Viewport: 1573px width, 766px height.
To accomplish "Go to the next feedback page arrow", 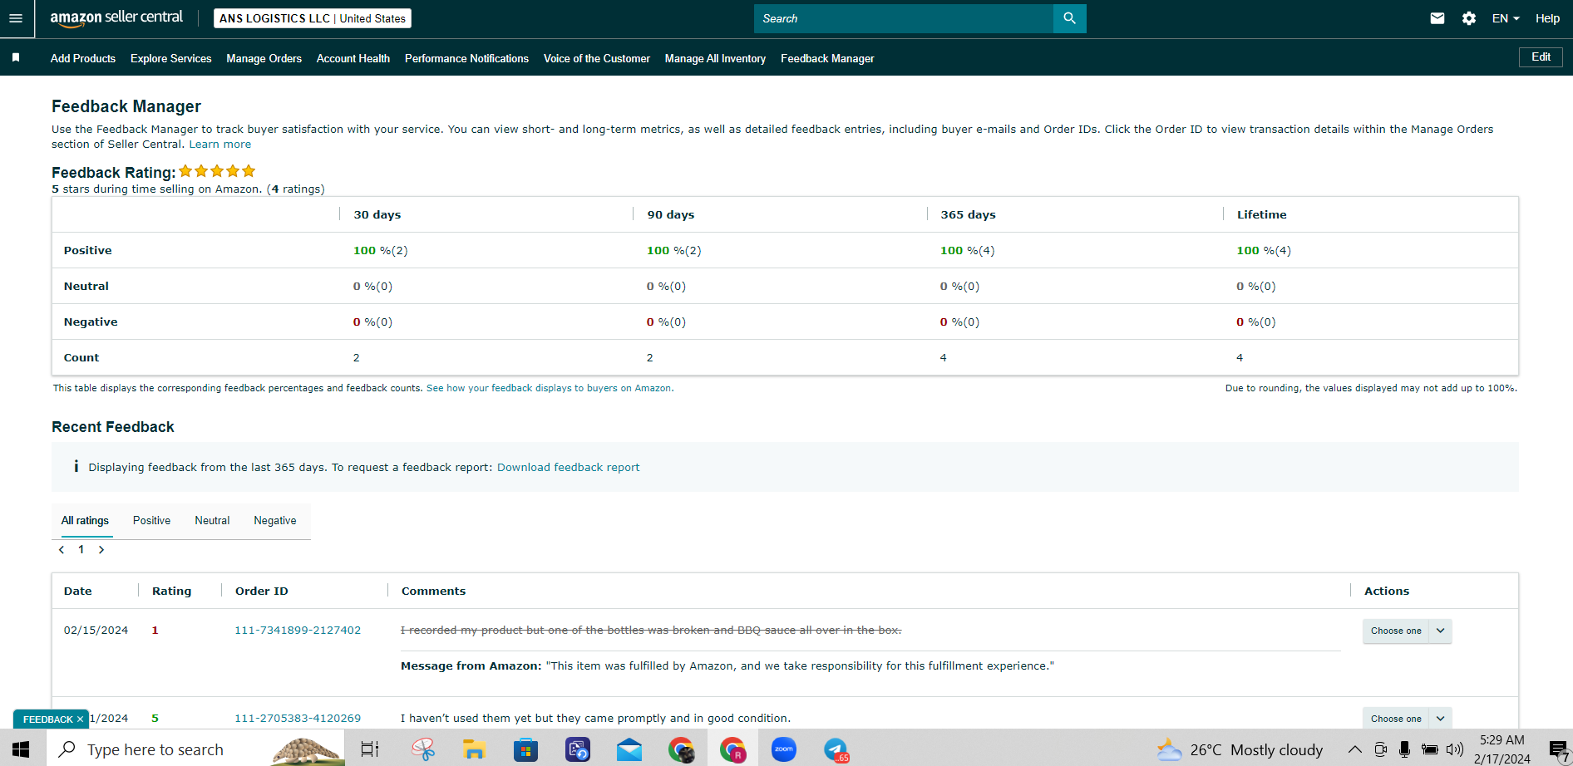I will 101,550.
